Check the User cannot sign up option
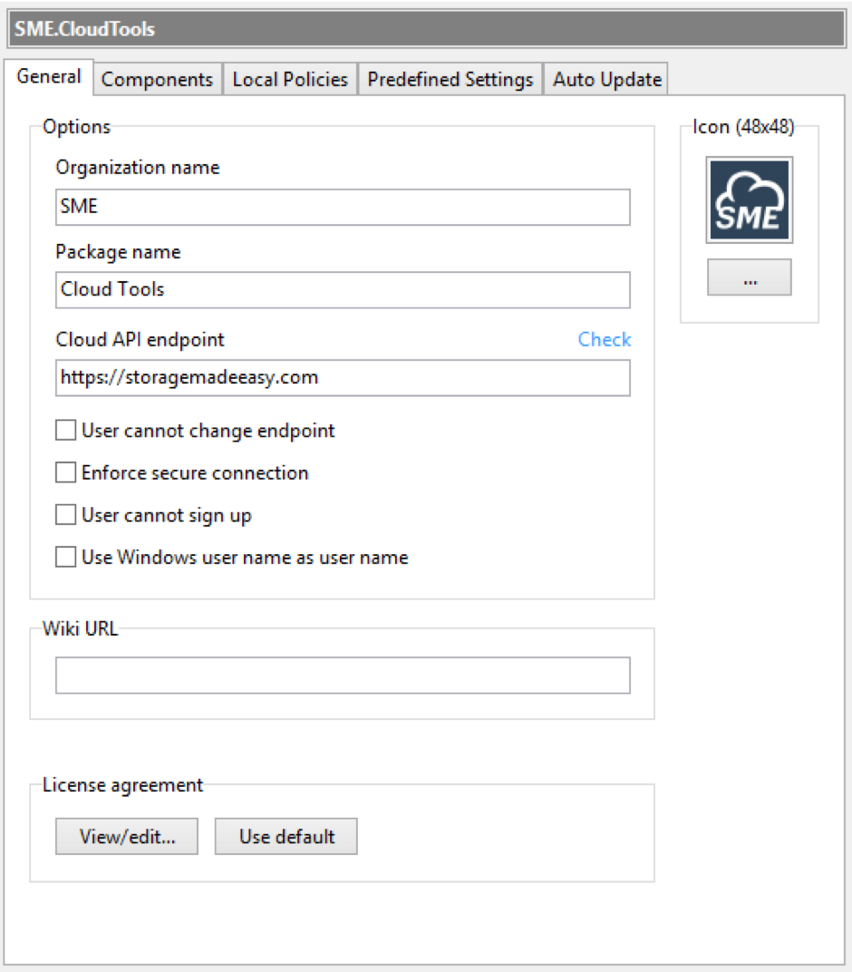Image resolution: width=852 pixels, height=972 pixels. pos(66,515)
